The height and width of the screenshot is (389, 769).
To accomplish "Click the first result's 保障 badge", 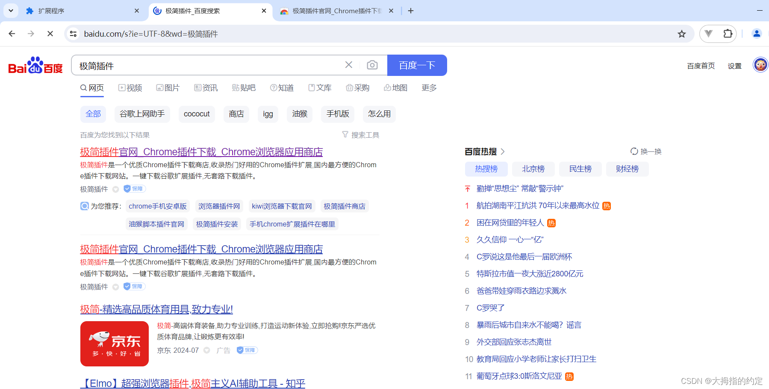I will click(x=135, y=189).
